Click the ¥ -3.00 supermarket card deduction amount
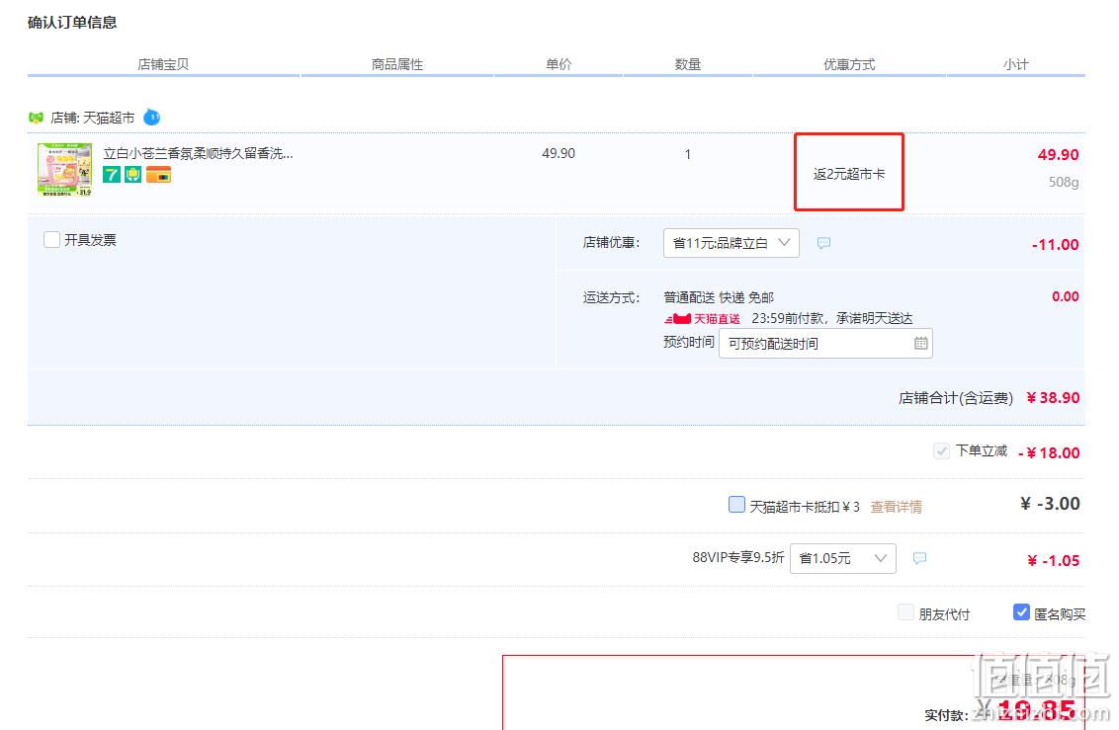This screenshot has width=1119, height=730. tap(1050, 504)
